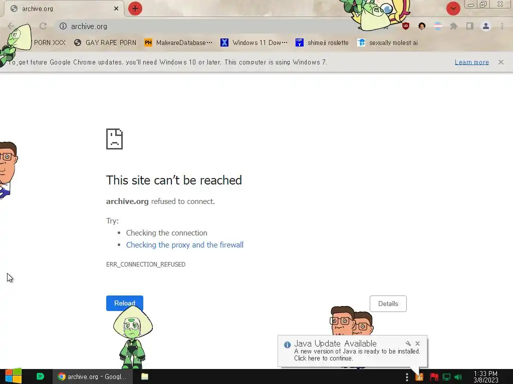513x384 pixels.
Task: Open the wrench options icon in the Java balloon
Action: [408, 343]
